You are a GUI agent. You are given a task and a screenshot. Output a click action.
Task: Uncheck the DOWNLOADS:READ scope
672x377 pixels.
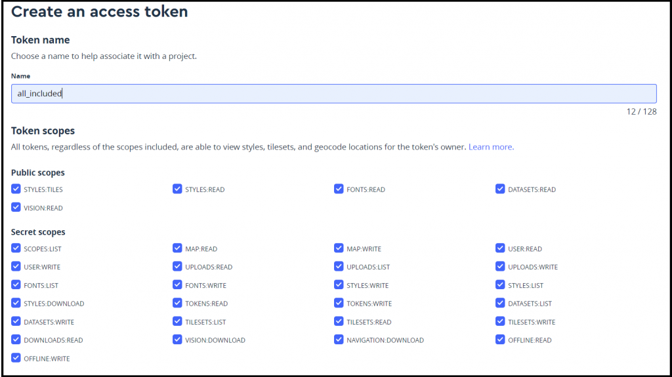pyautogui.click(x=16, y=340)
